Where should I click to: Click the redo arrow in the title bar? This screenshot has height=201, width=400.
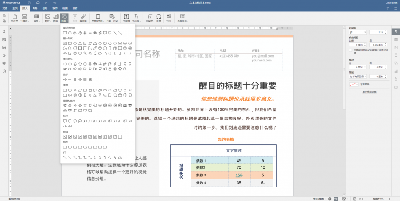(x=54, y=3)
